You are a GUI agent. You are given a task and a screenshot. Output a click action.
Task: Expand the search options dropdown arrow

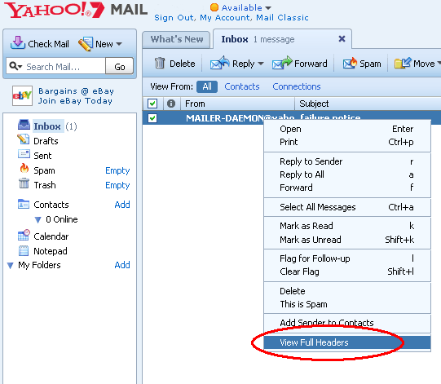pos(20,67)
